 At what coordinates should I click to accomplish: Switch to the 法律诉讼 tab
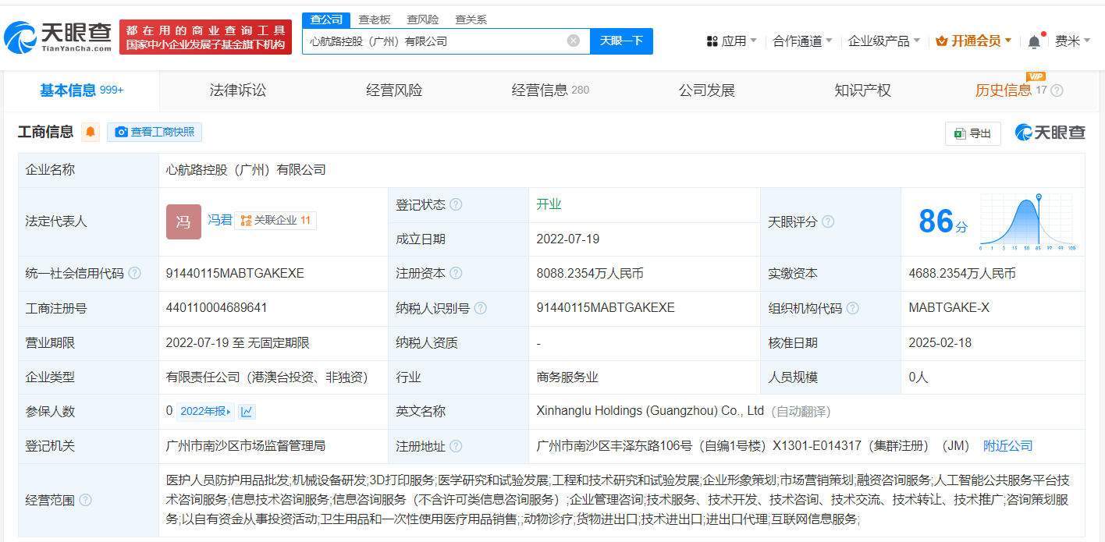(x=238, y=90)
